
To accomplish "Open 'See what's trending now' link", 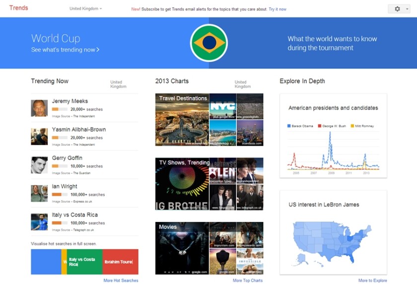I will (x=65, y=50).
